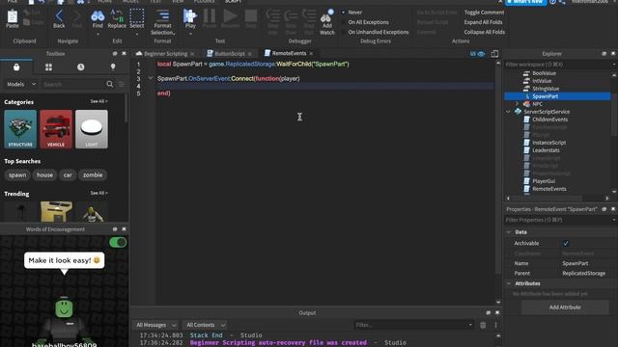Screen dimensions: 618x347
Task: Click Toggle Comment action
Action: [484, 13]
